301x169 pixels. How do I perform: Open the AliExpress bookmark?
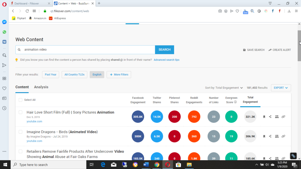point(57,18)
